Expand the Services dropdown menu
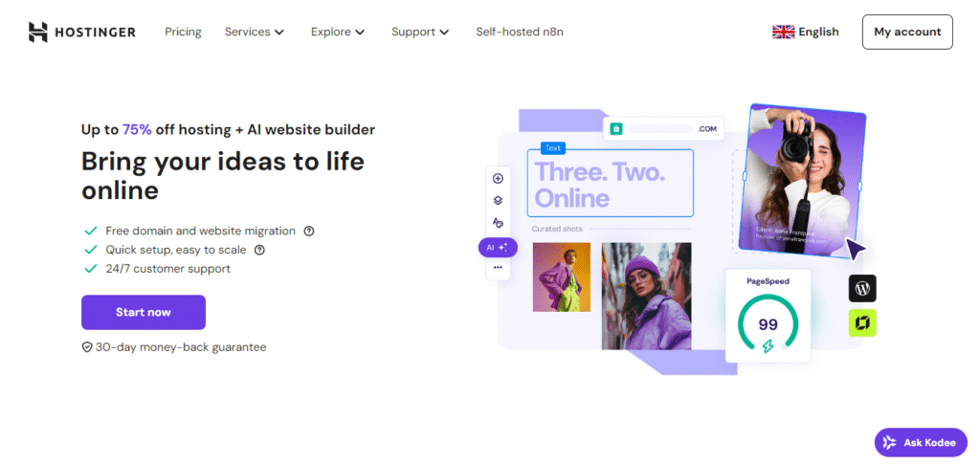The image size is (980, 465). point(255,32)
